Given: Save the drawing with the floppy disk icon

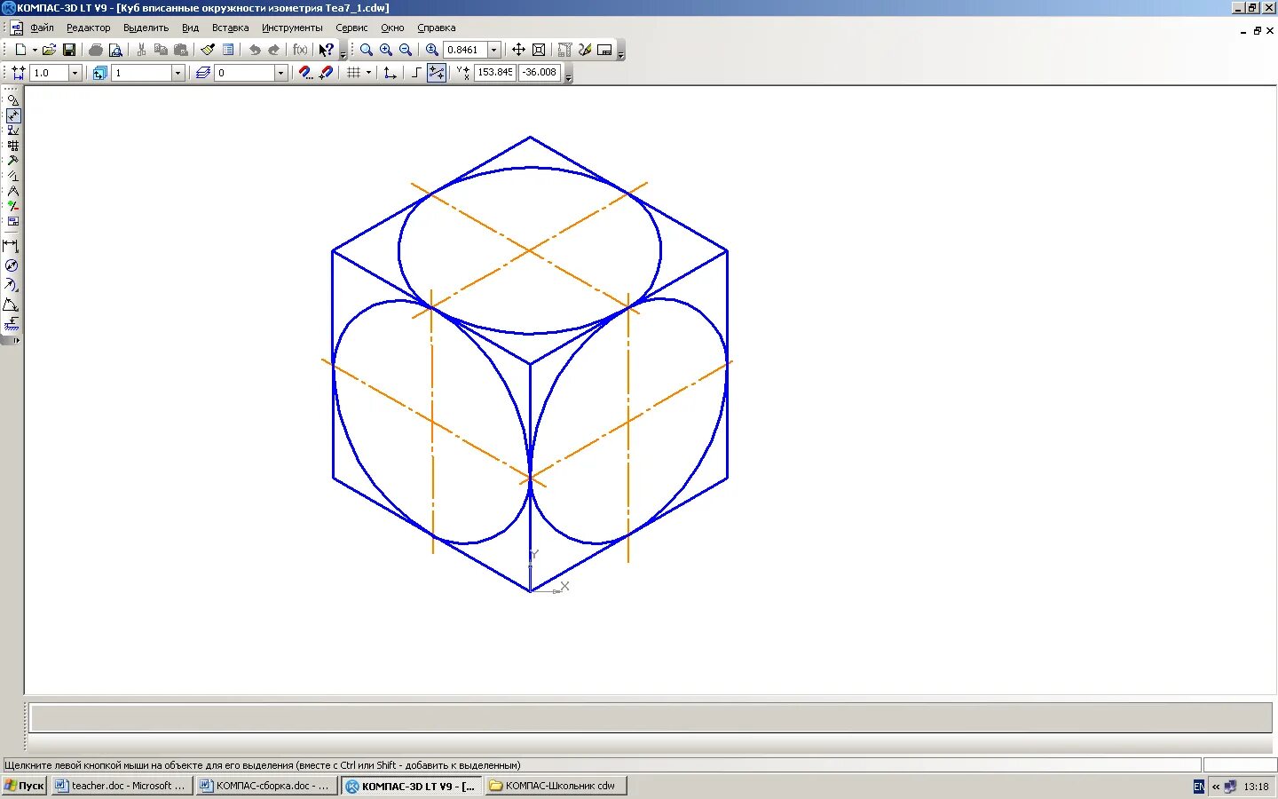Looking at the screenshot, I should pyautogui.click(x=69, y=50).
